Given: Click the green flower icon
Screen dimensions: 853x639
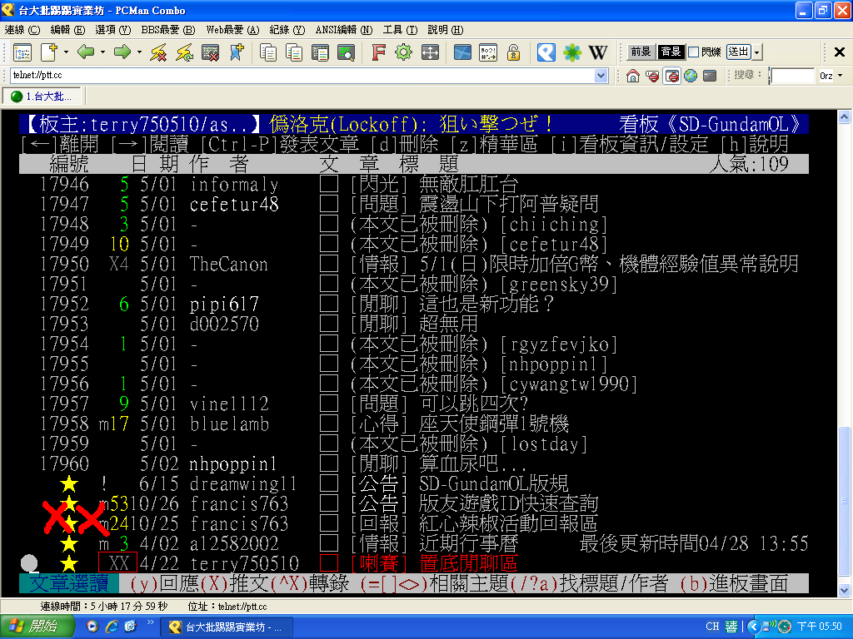Looking at the screenshot, I should click(571, 52).
